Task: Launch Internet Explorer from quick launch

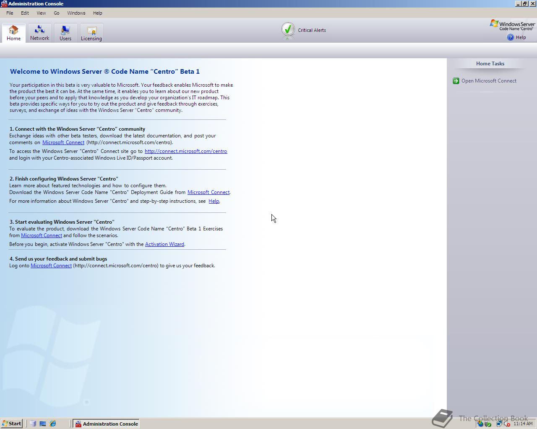Action: click(x=53, y=424)
